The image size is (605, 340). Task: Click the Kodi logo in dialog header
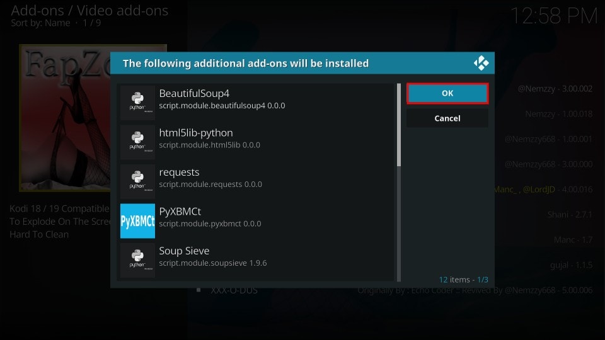point(481,63)
